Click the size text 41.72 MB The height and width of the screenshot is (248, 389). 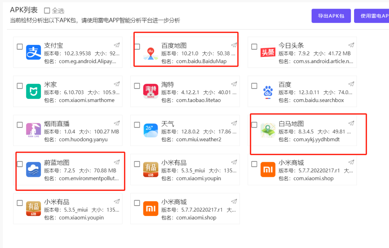[340, 54]
